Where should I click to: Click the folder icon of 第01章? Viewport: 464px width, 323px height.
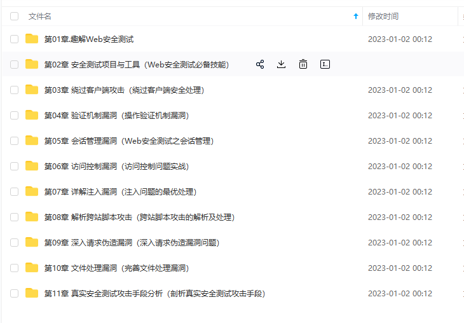pyautogui.click(x=32, y=39)
